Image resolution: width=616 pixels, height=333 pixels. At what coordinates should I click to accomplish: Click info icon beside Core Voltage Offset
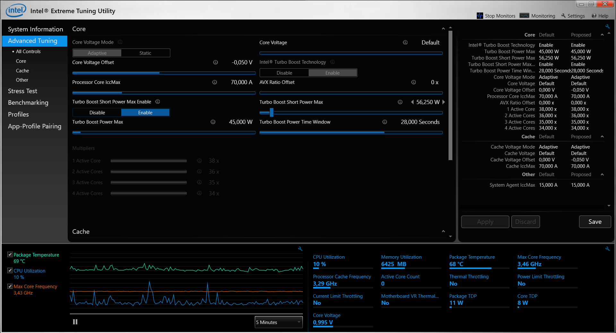(216, 62)
